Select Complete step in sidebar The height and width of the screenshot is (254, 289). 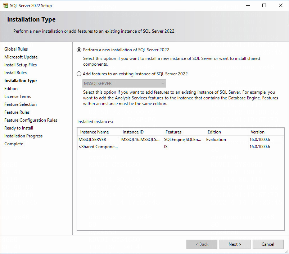tap(14, 144)
